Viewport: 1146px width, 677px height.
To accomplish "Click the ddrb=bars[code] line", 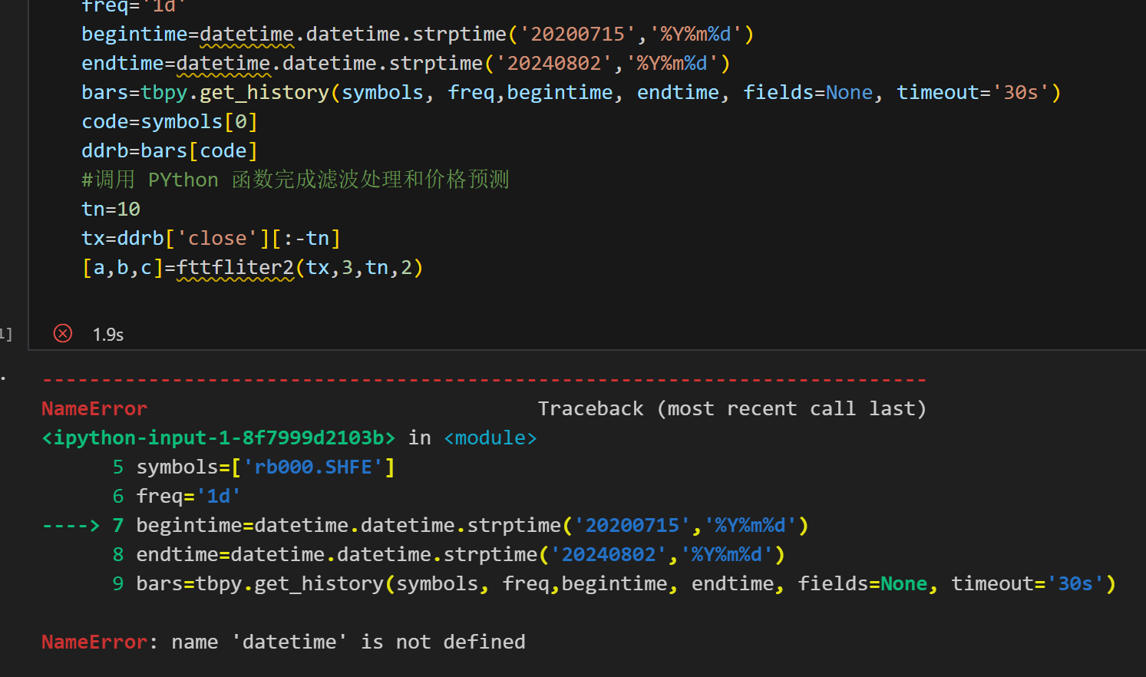I will point(170,151).
